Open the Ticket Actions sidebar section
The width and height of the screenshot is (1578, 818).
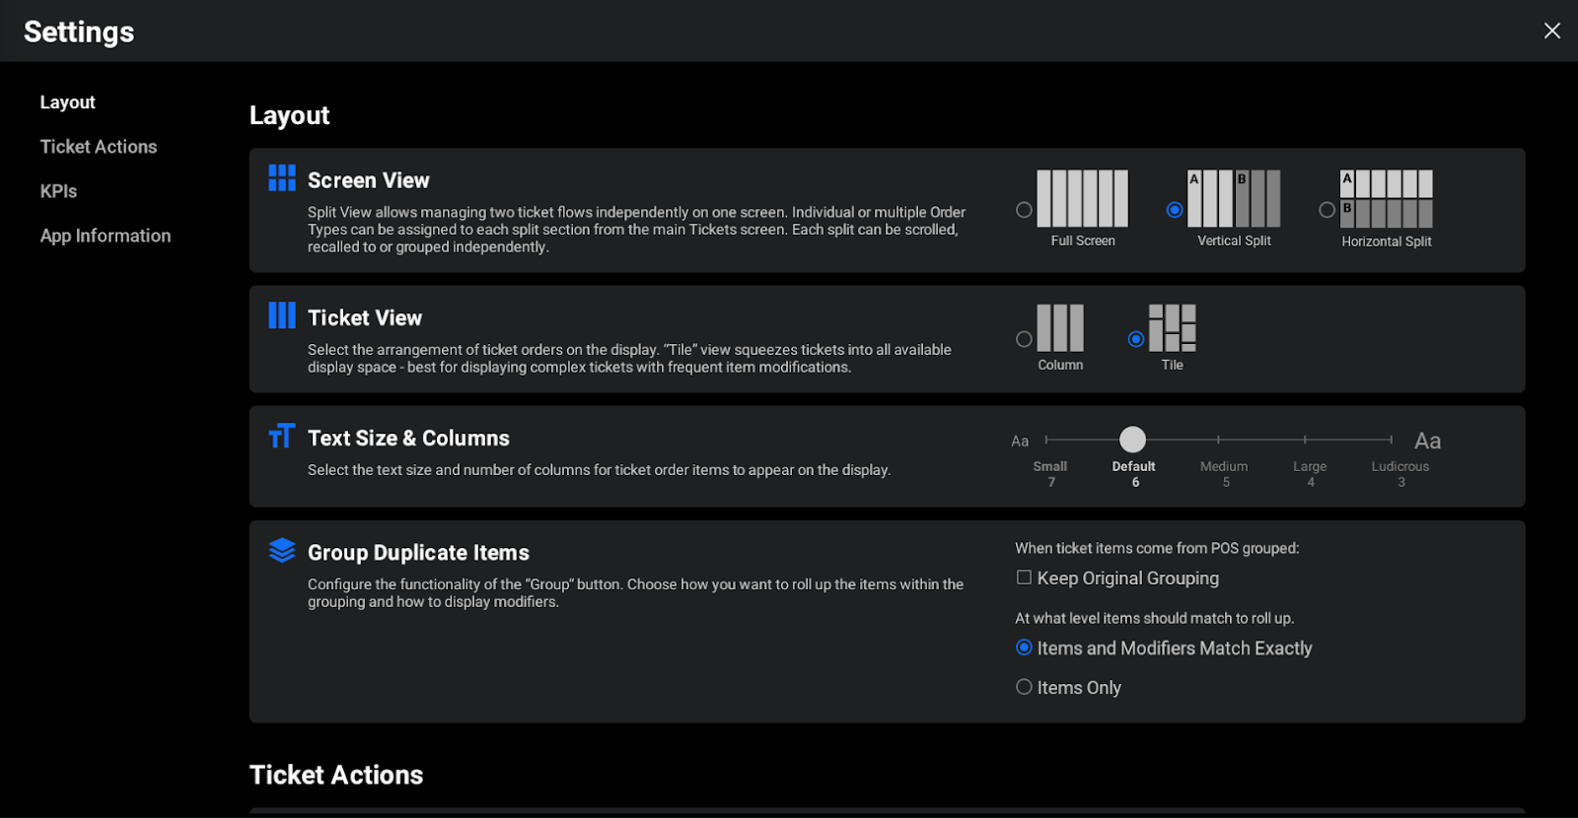tap(99, 147)
